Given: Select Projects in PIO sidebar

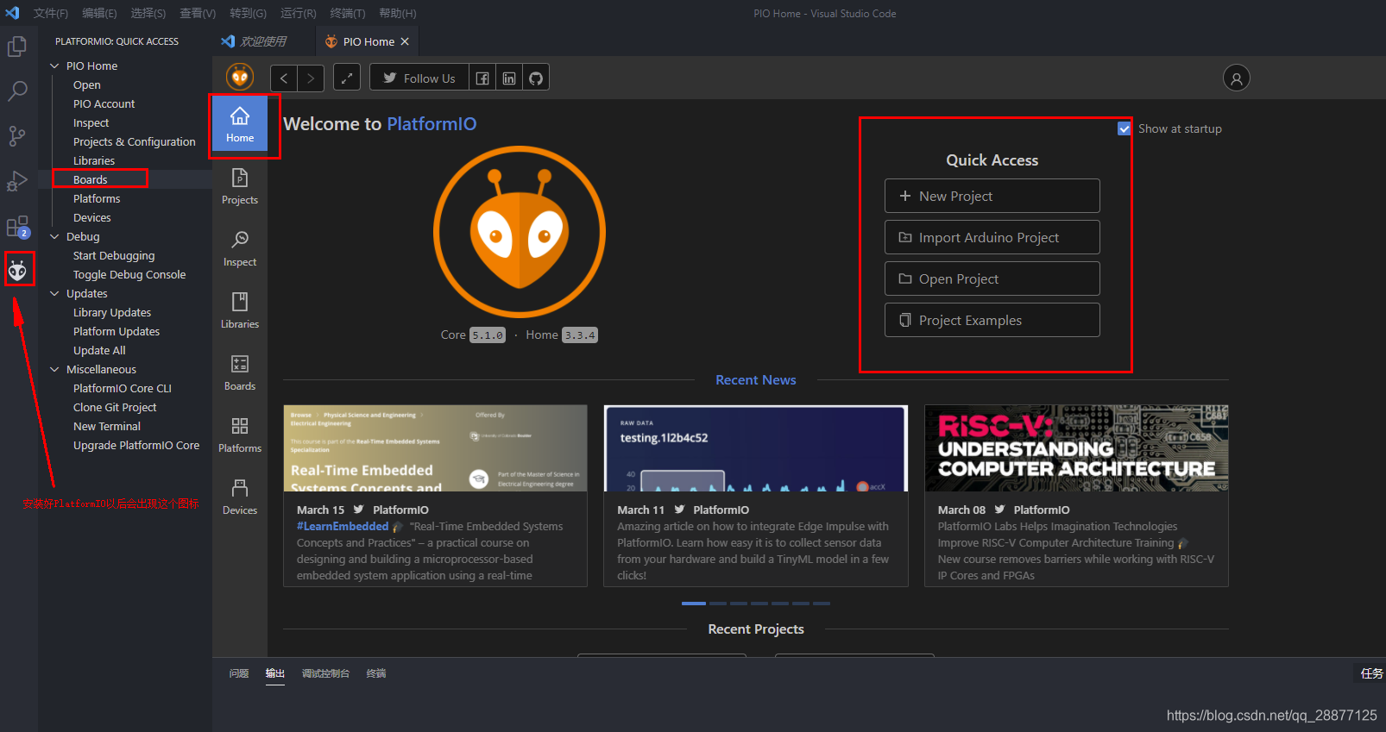Looking at the screenshot, I should point(240,186).
